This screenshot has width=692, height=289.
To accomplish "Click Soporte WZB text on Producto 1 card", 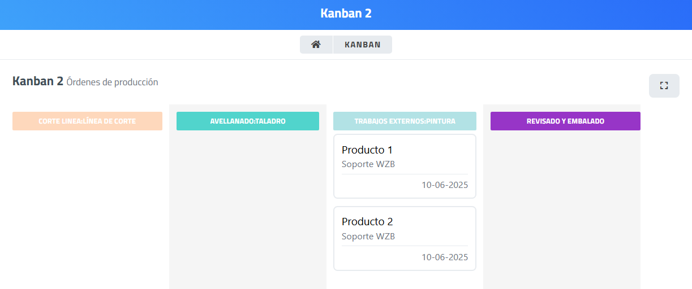I will [368, 164].
